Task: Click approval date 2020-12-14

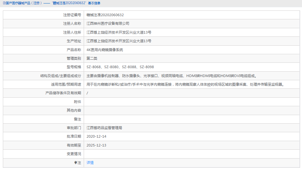Action: [96, 137]
